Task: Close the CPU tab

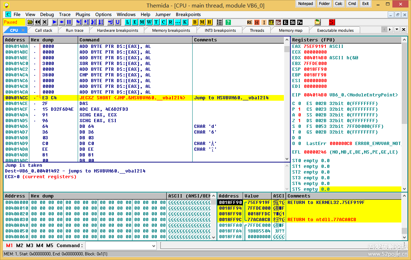Action: point(23,30)
